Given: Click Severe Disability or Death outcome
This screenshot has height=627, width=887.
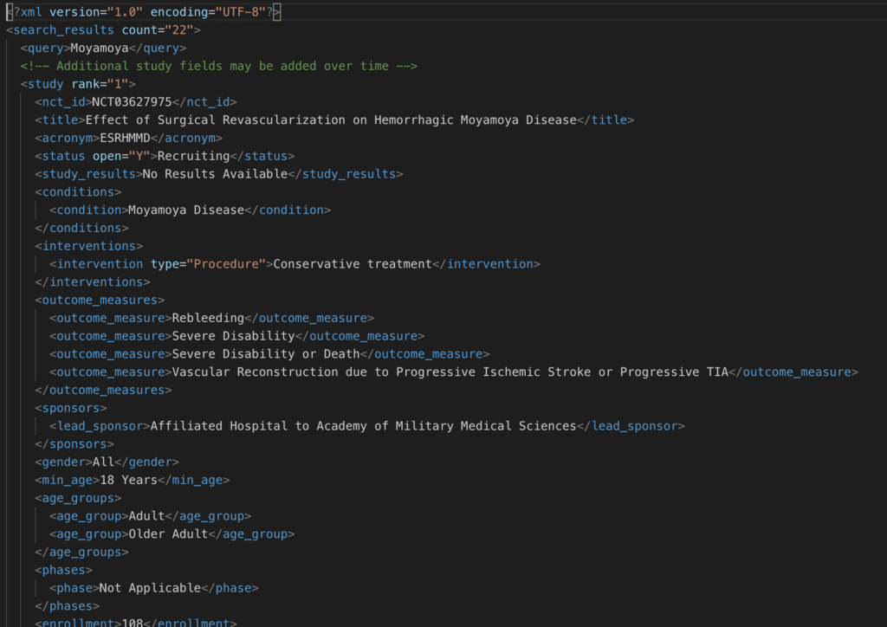Looking at the screenshot, I should click(x=266, y=354).
